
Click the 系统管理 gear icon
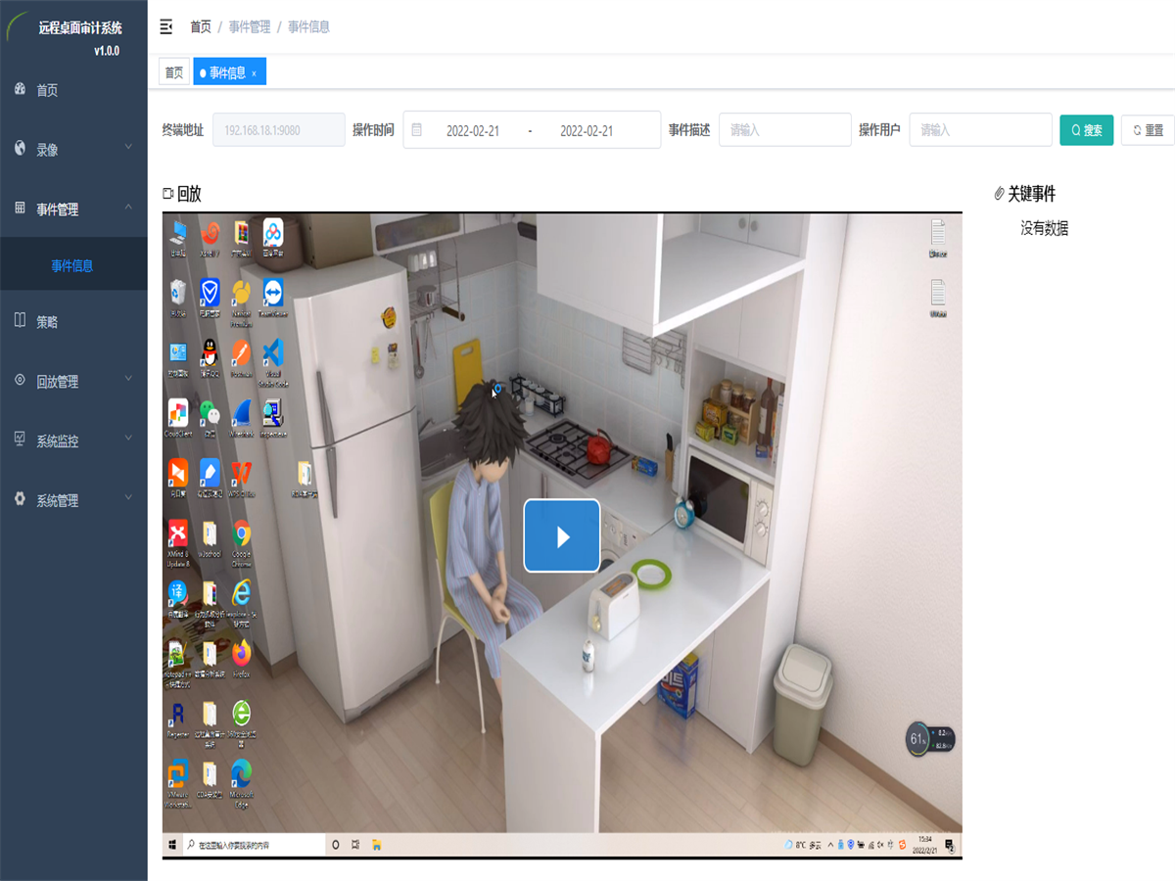pyautogui.click(x=20, y=499)
